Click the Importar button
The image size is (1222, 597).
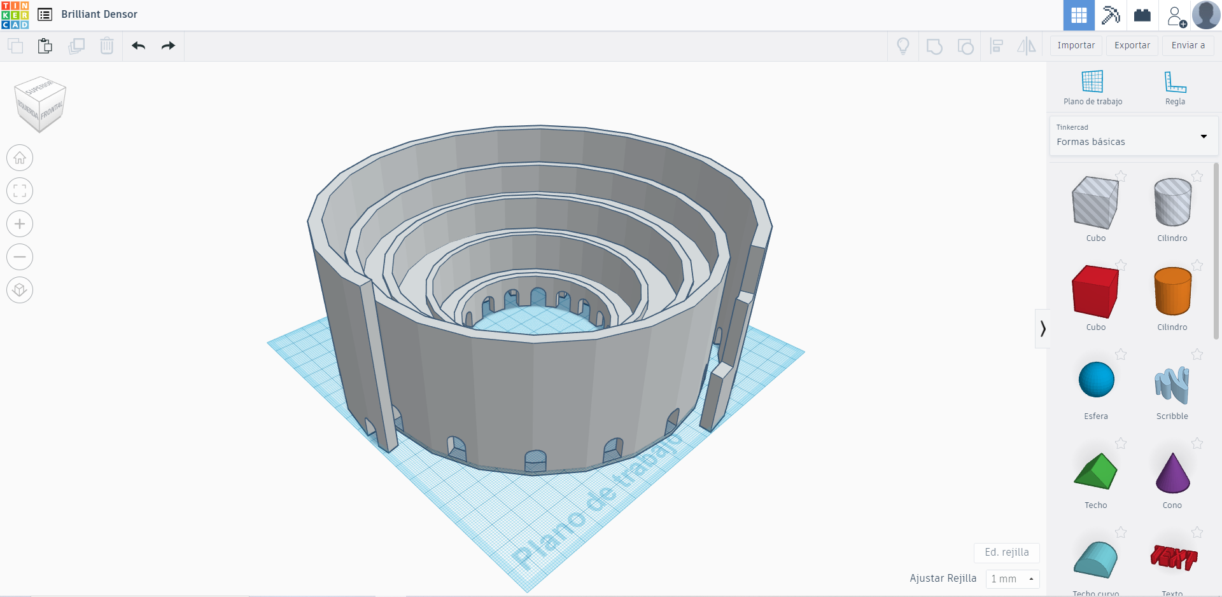[1076, 46]
